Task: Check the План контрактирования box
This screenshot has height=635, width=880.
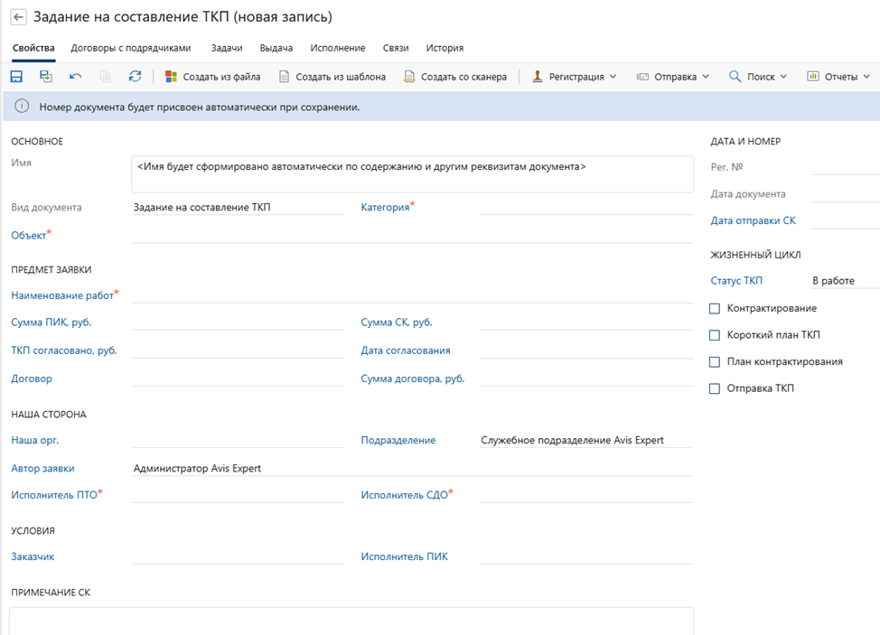Action: (715, 362)
